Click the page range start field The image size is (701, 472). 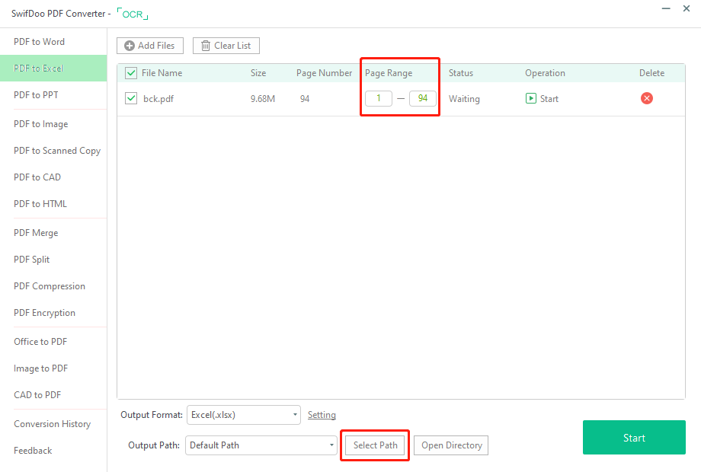(378, 98)
